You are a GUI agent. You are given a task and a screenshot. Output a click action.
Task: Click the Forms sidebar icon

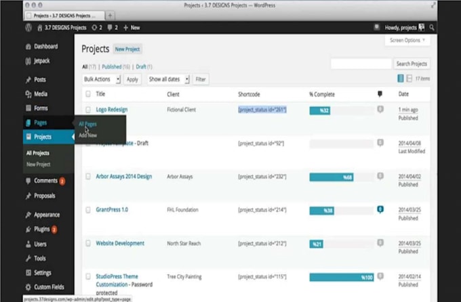28,108
